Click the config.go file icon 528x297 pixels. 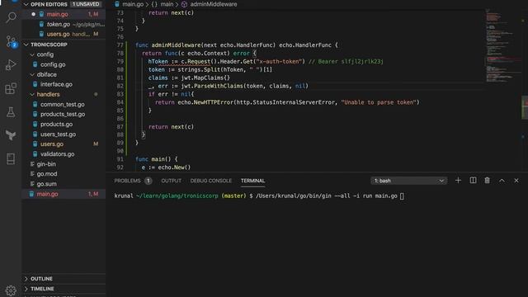[x=35, y=64]
